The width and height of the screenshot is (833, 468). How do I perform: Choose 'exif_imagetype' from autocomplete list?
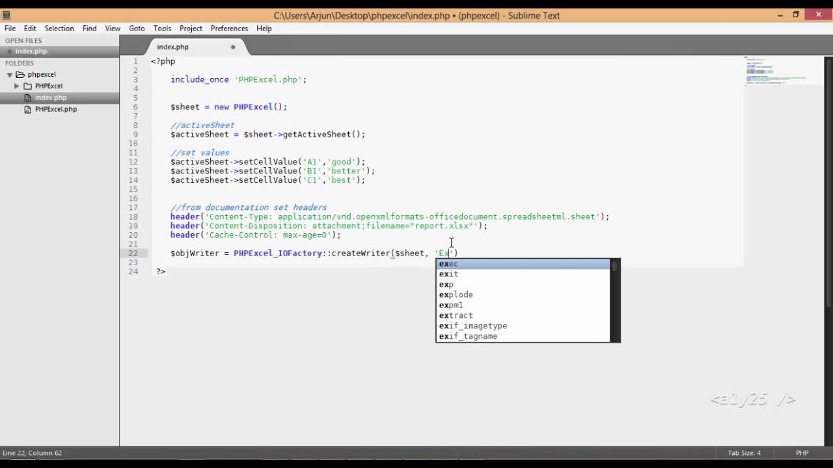tap(523, 326)
